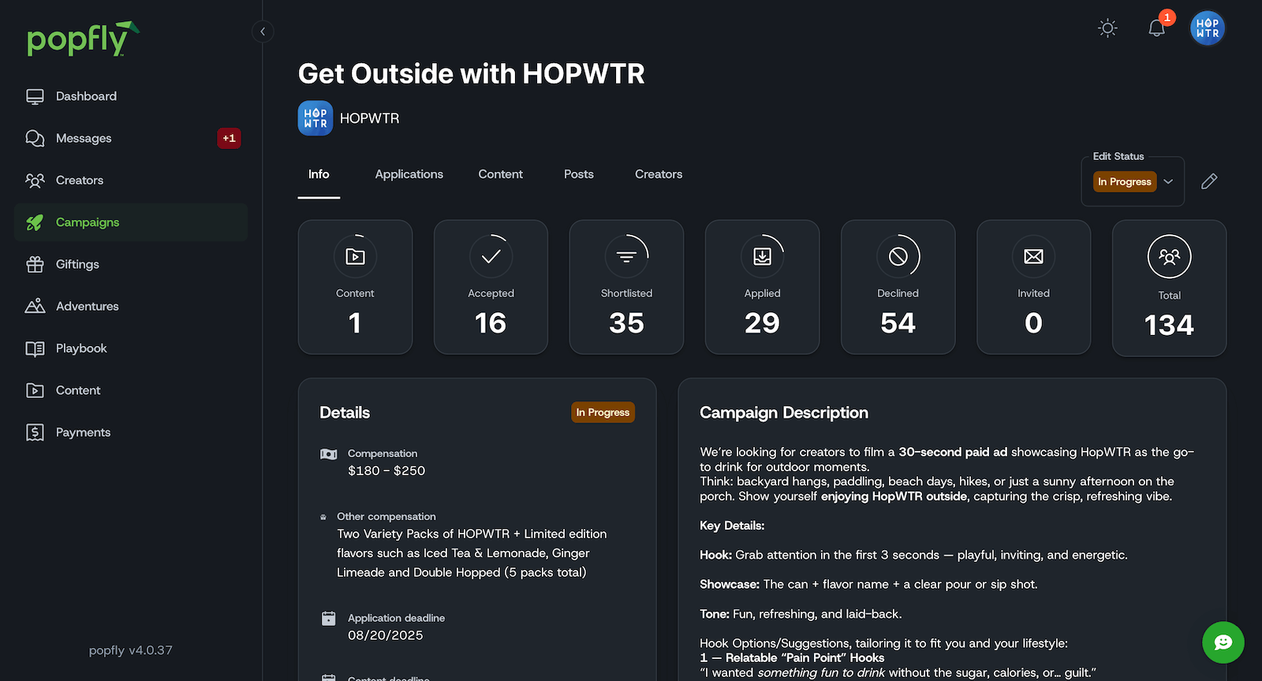The image size is (1262, 681).
Task: Click the 08/20/2025 deadline date
Action: [x=385, y=635]
